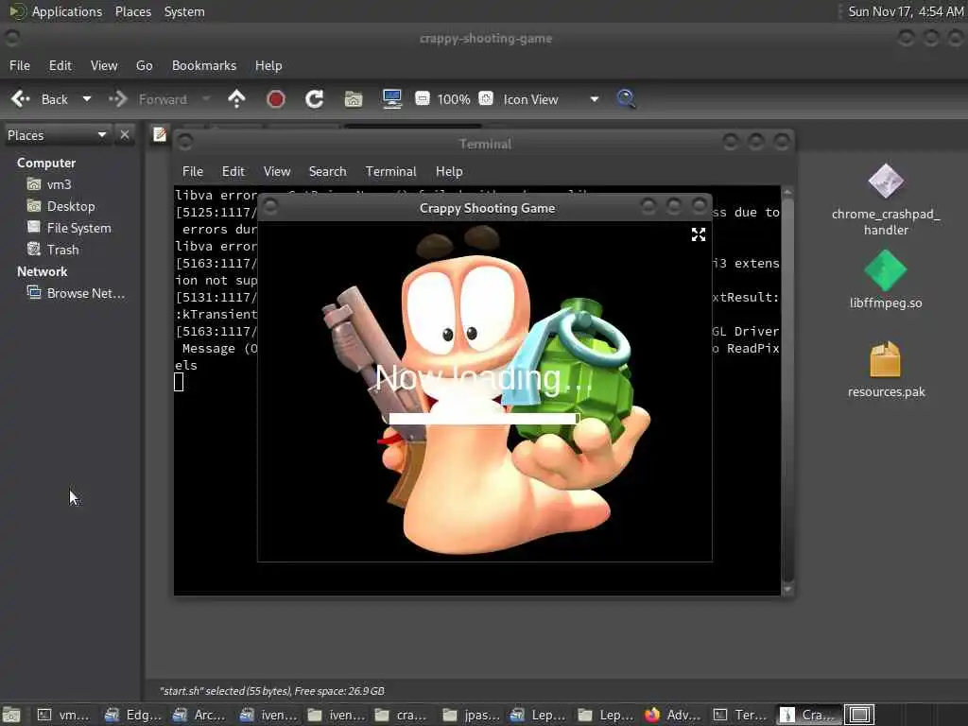968x726 pixels.
Task: Go back with the Back arrow
Action: [21, 98]
